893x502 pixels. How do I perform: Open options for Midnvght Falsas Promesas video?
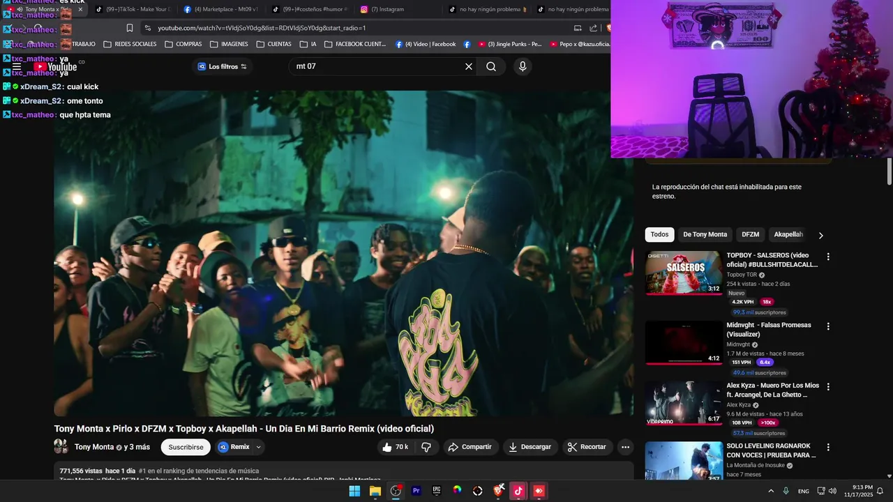click(x=828, y=326)
